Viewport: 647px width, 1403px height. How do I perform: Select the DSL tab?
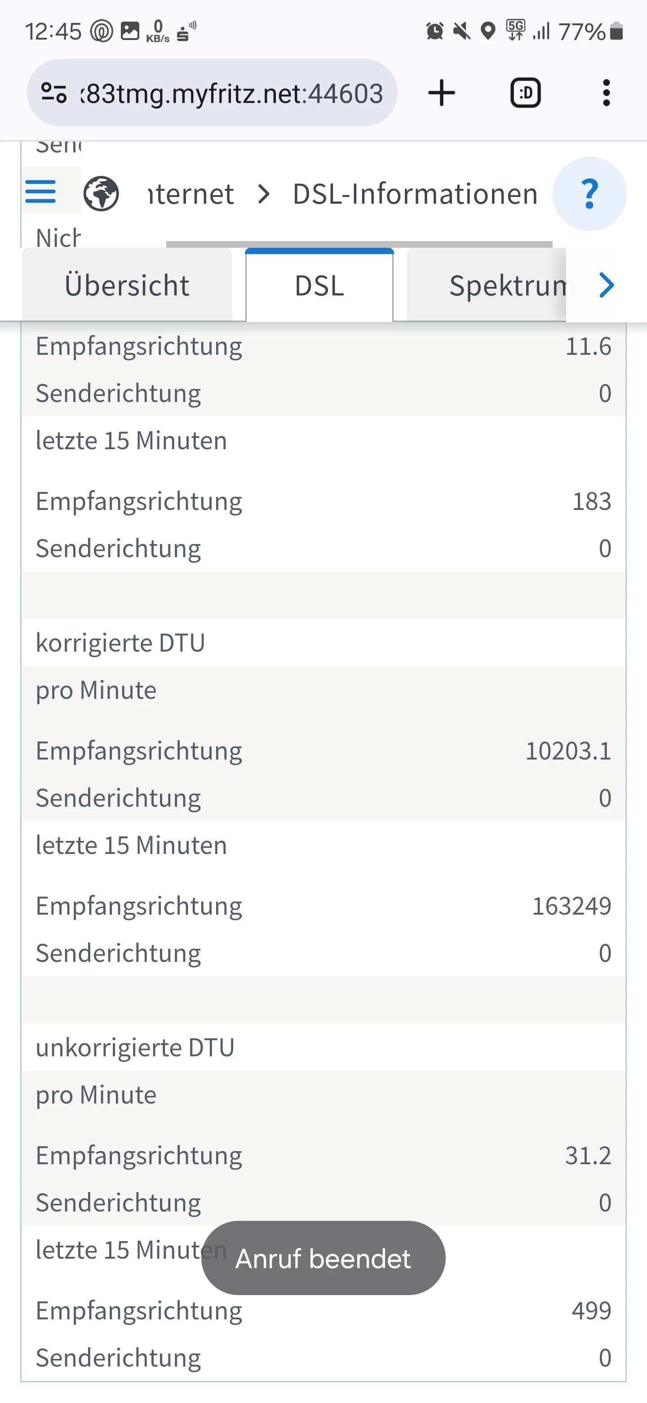tap(319, 286)
